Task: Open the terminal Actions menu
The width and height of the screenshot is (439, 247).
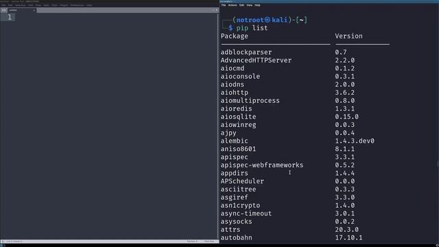Action: [x=233, y=5]
